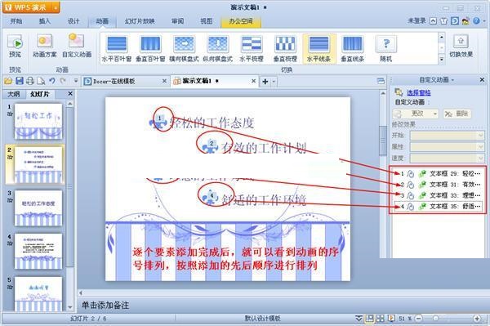The height and width of the screenshot is (326, 490).
Task: Open the 办公空间 ribbon tab
Action: click(x=241, y=21)
